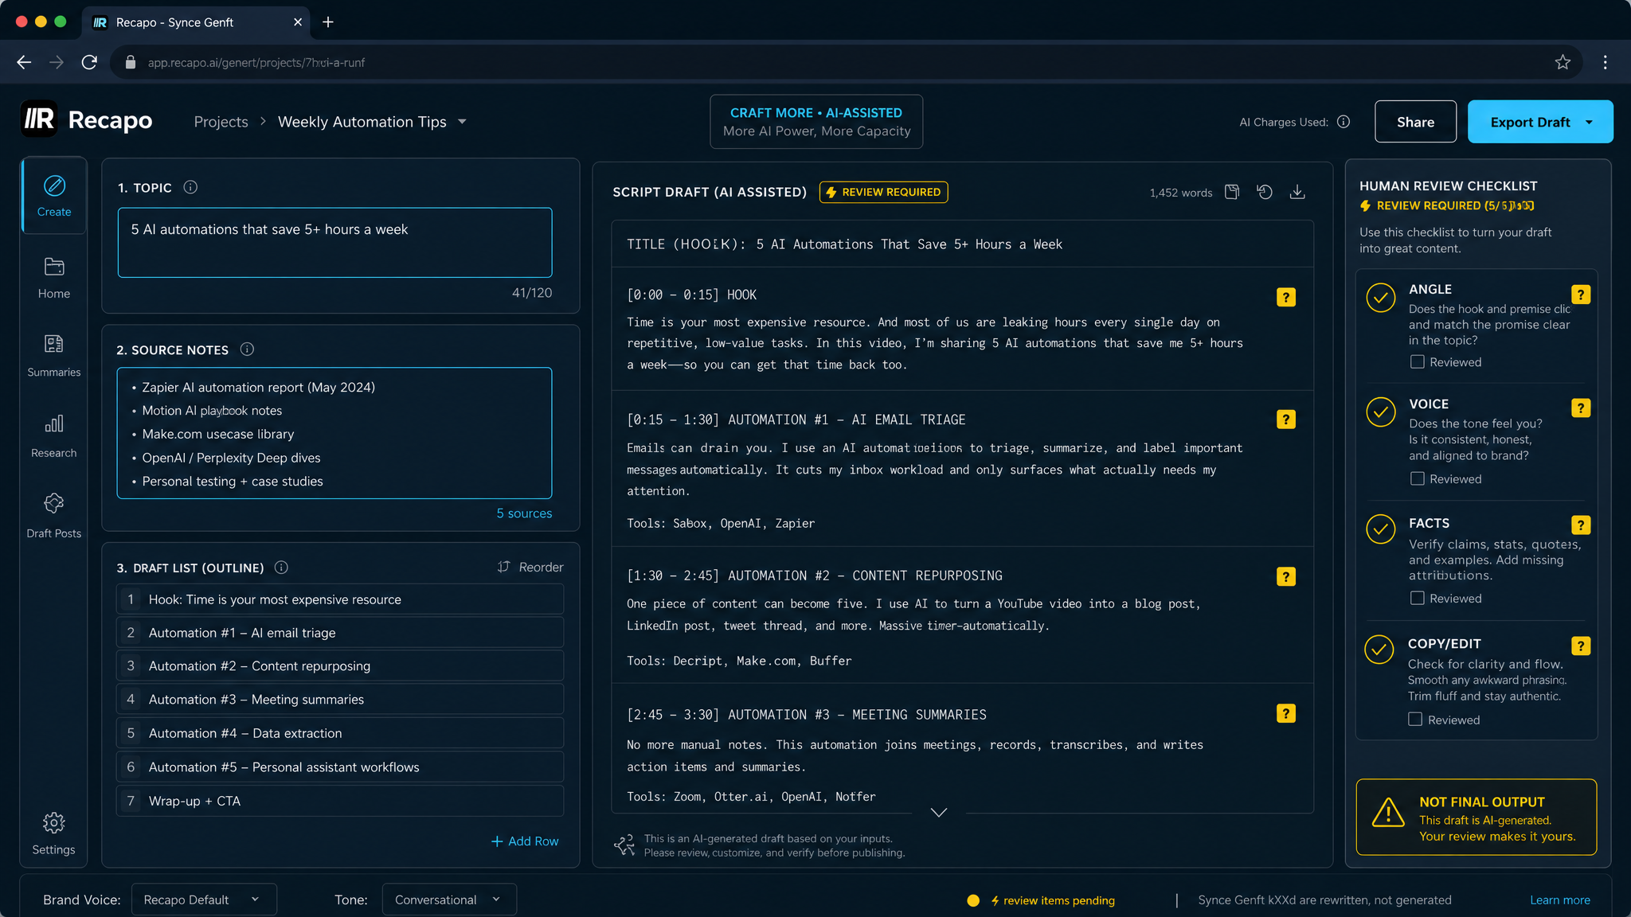Go to Draft Posts in sidebar
Image resolution: width=1631 pixels, height=917 pixels.
(x=53, y=516)
